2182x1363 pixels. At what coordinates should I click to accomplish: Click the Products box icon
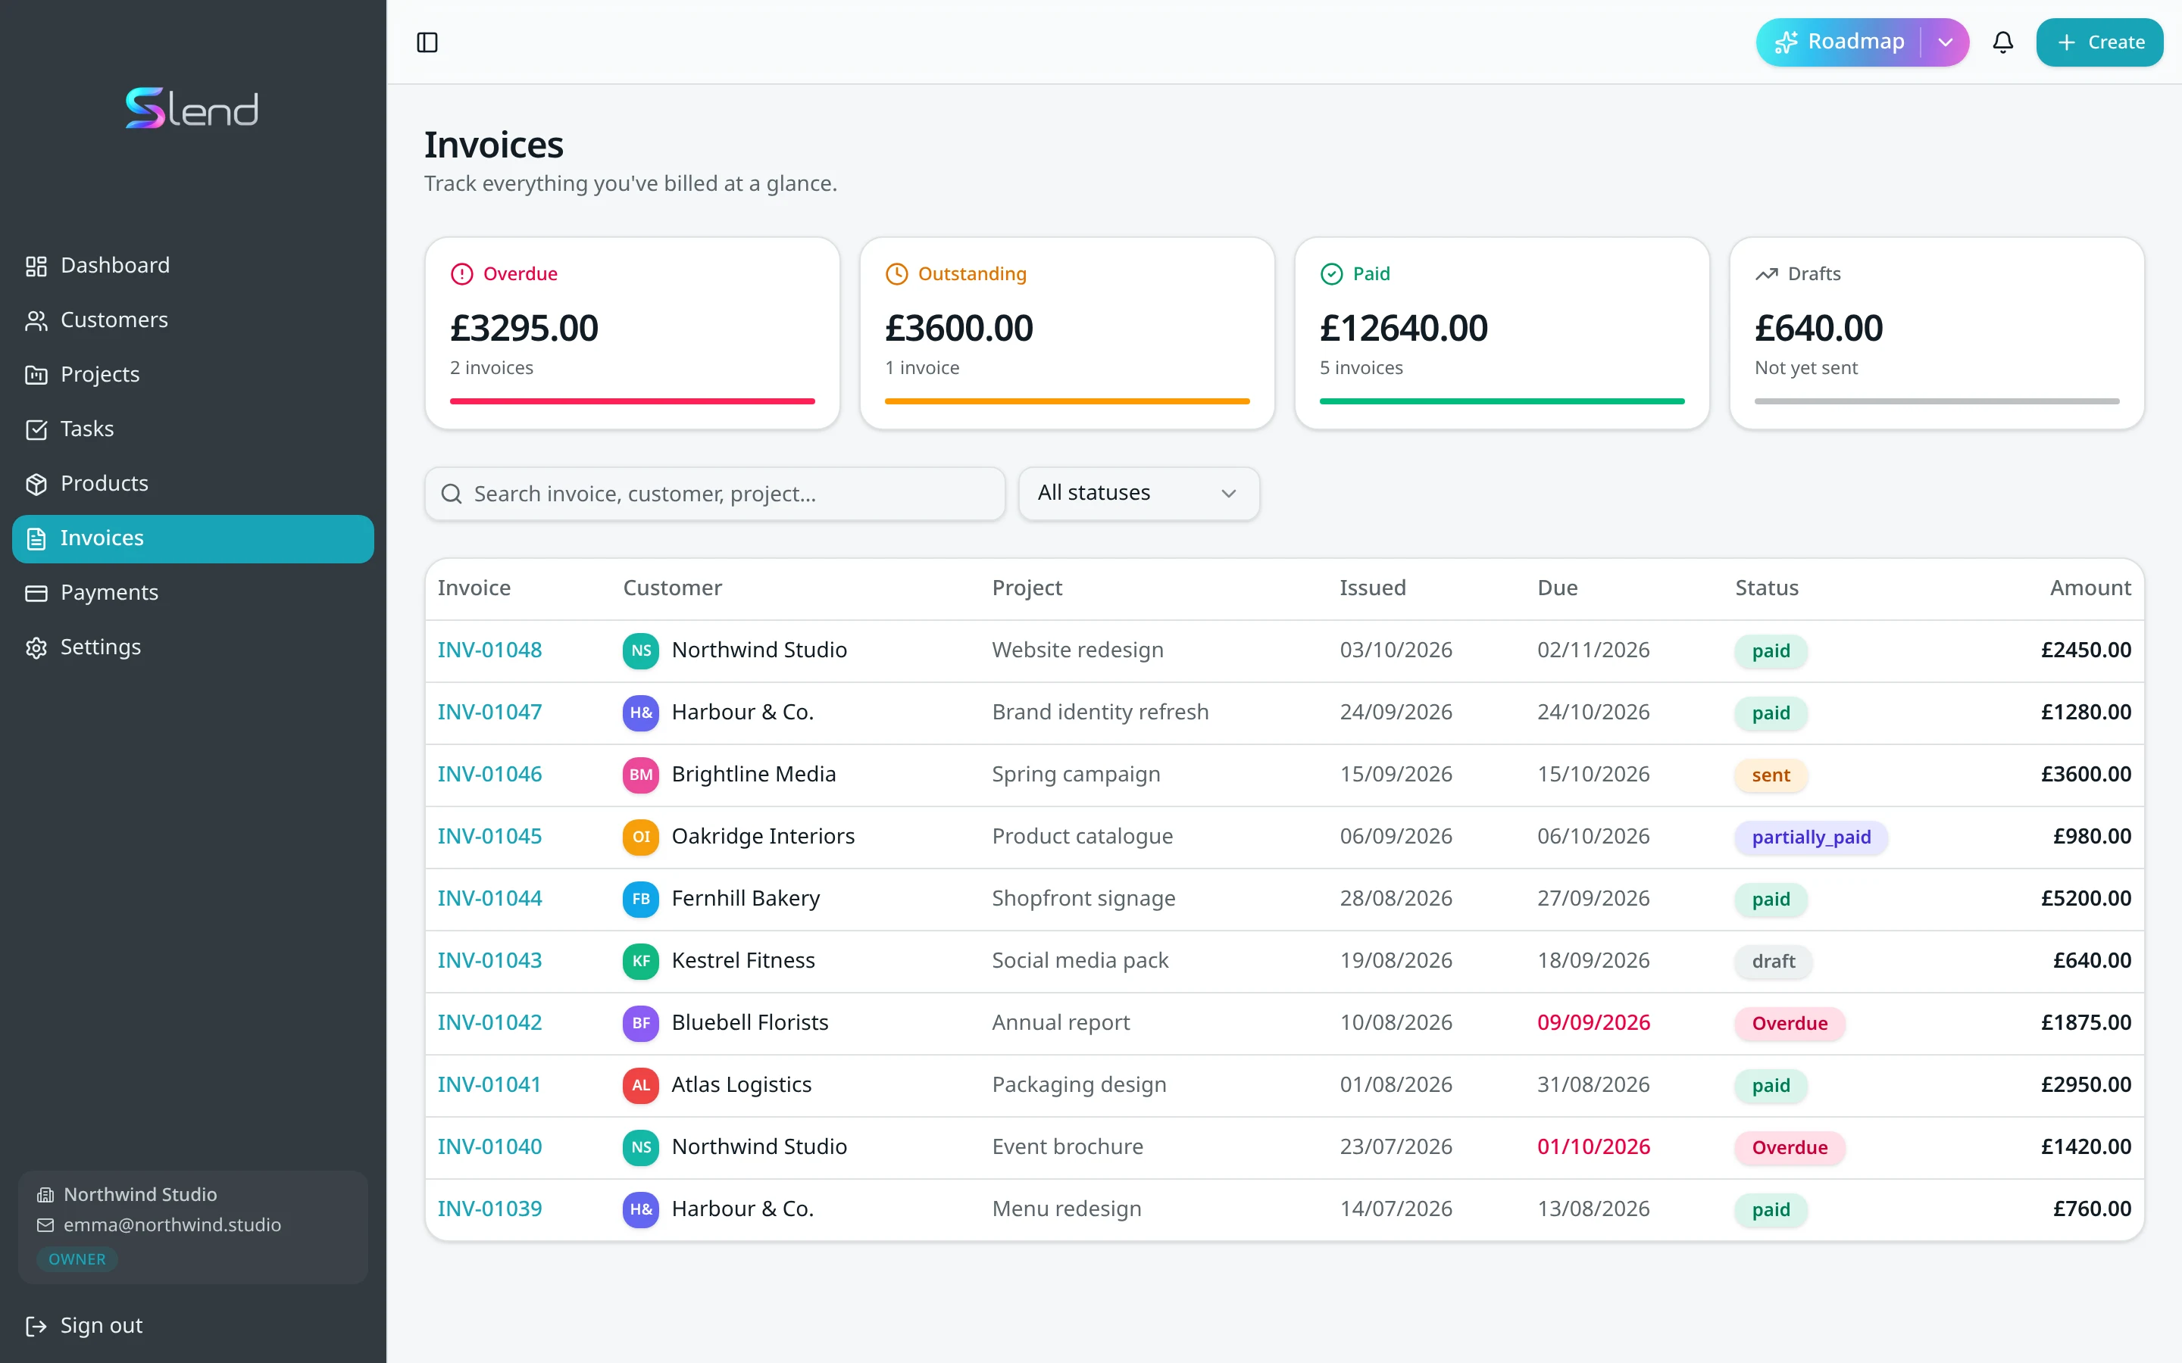36,484
